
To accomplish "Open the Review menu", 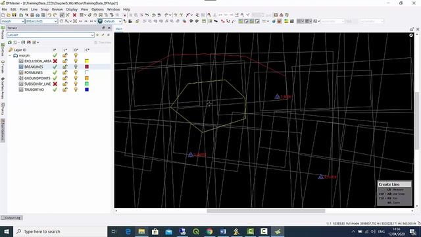I will 57,9.
